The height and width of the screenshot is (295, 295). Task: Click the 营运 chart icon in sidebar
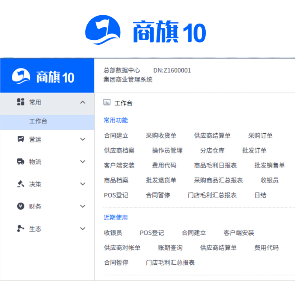click(x=20, y=139)
